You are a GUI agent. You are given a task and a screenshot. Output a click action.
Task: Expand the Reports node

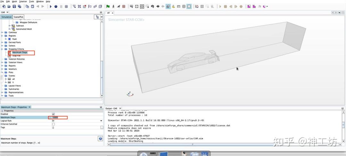point(2,66)
